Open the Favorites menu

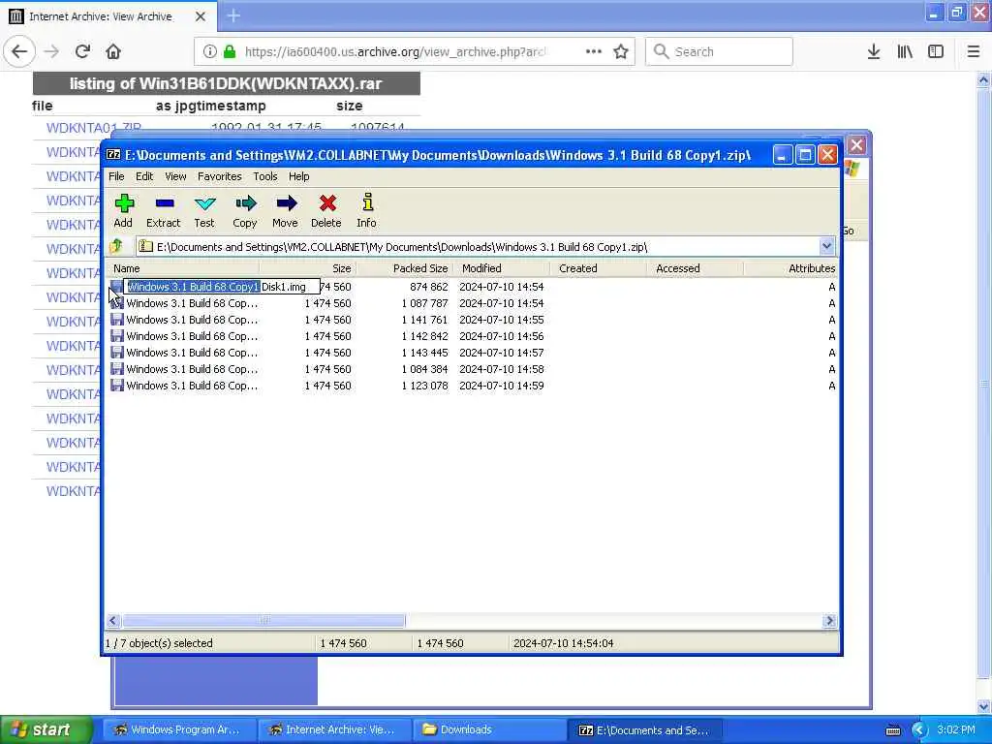[x=220, y=176]
